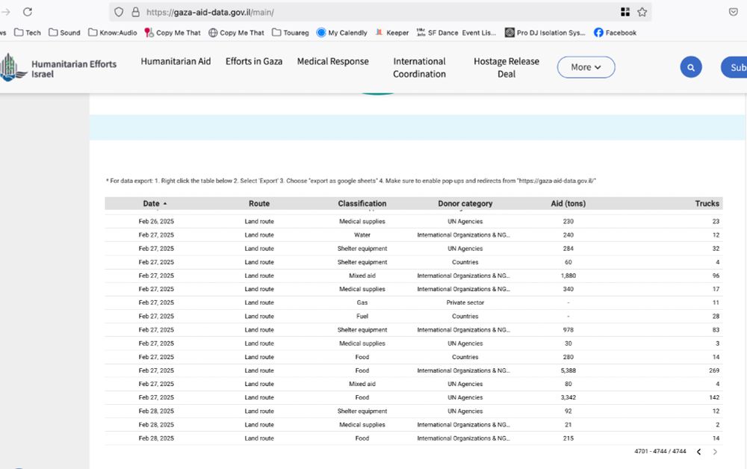This screenshot has height=469, width=747.
Task: Open SF Dance Event List bookmark
Action: pos(456,32)
